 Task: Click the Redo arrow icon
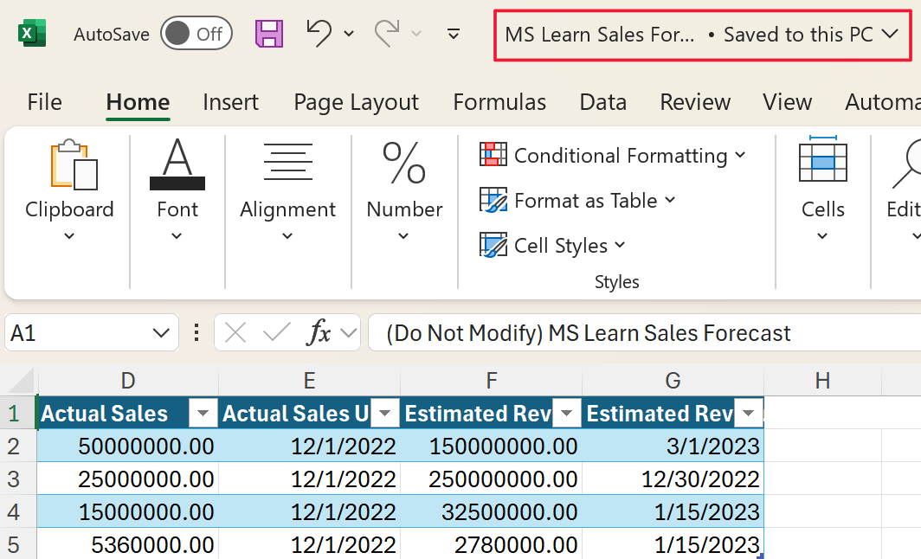(x=388, y=33)
